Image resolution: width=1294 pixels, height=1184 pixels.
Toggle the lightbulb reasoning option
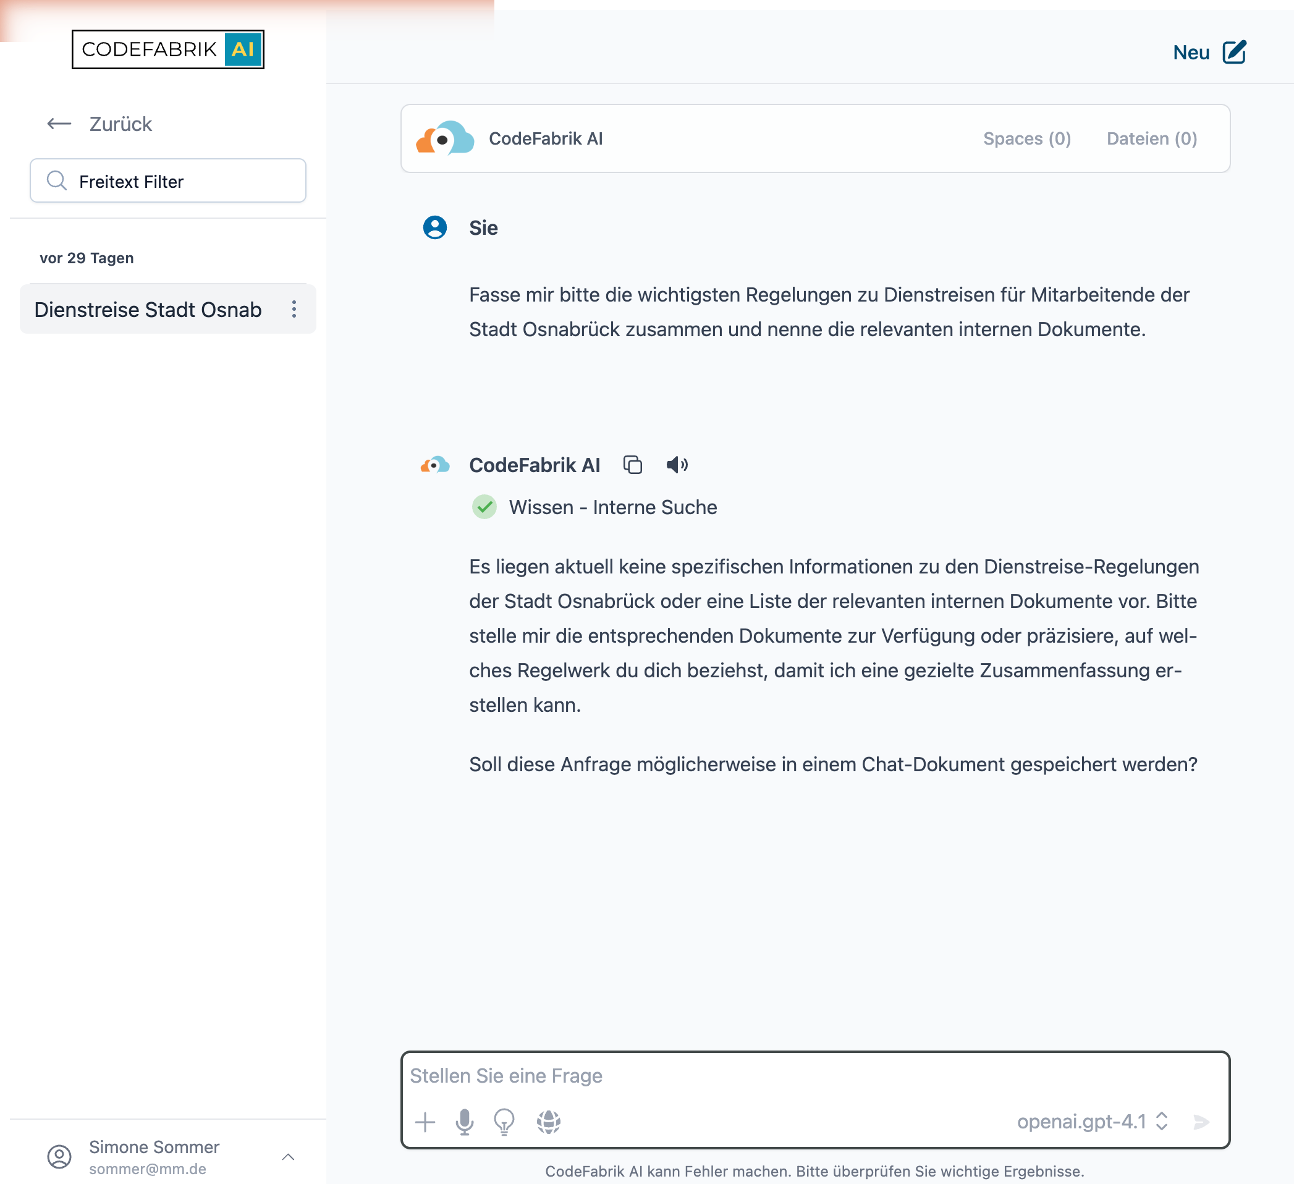pos(504,1122)
